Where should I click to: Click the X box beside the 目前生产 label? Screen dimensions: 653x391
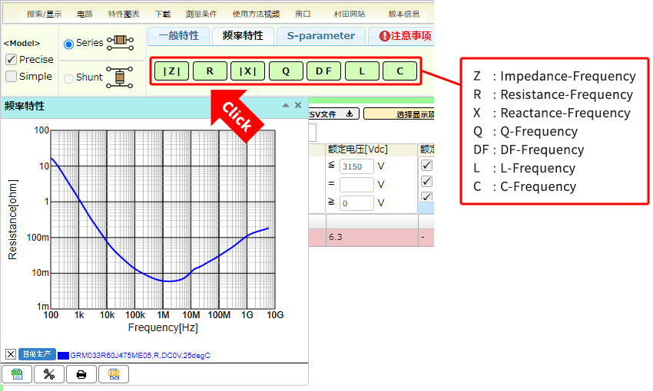pos(11,354)
